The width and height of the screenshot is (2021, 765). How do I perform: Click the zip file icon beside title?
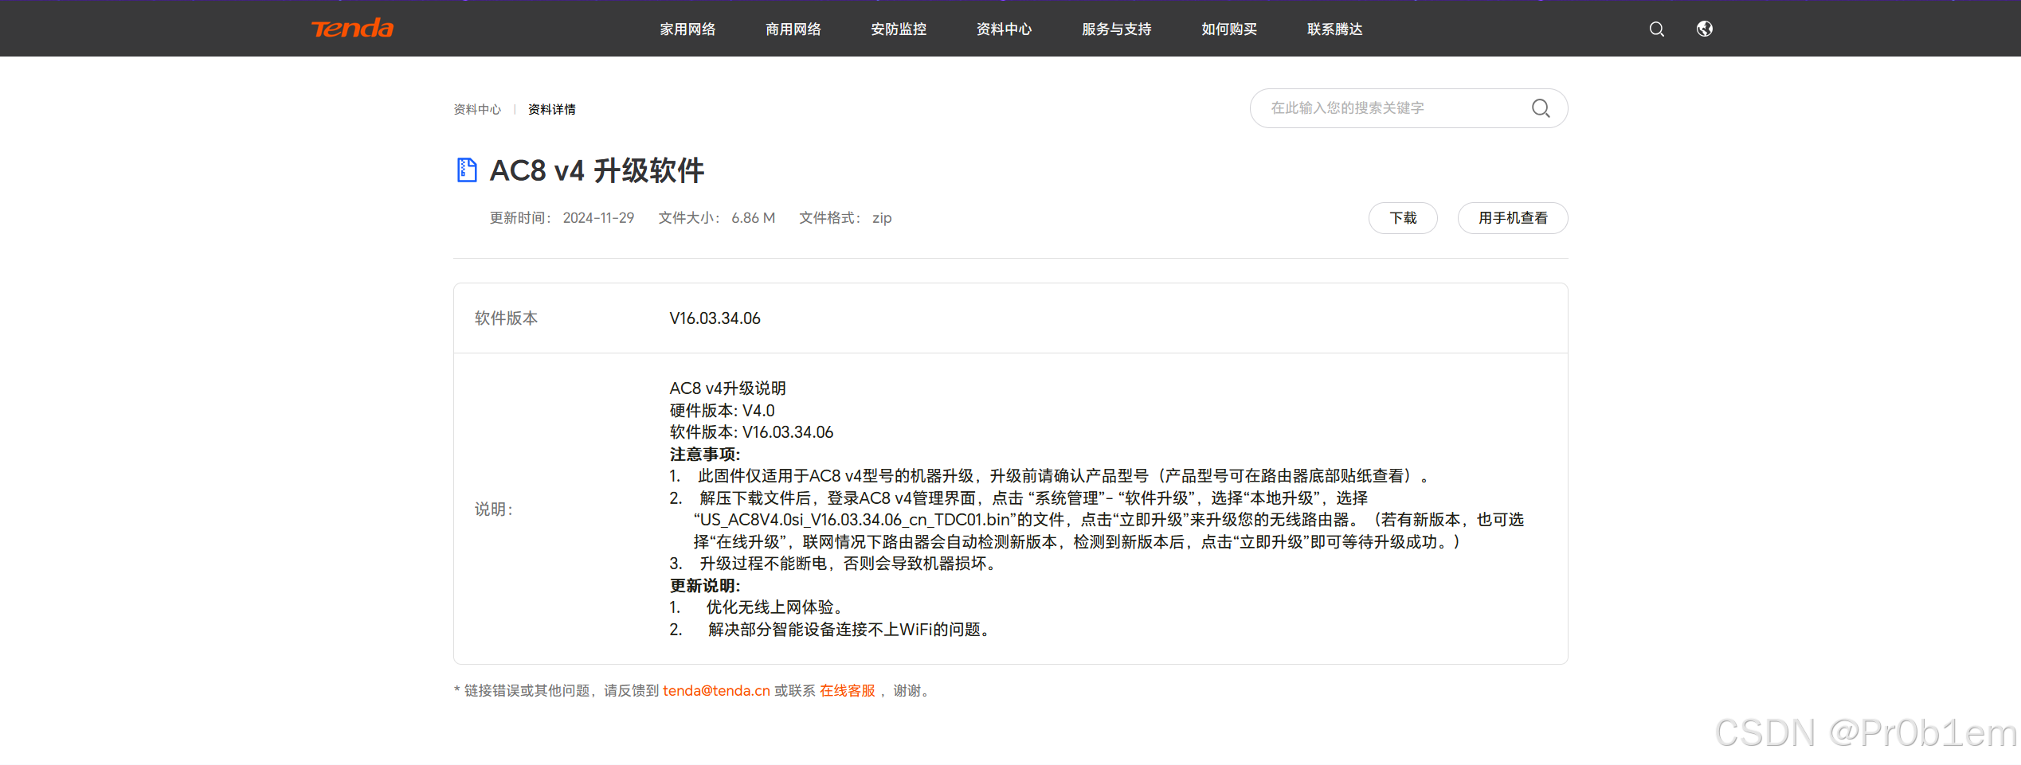pos(467,170)
